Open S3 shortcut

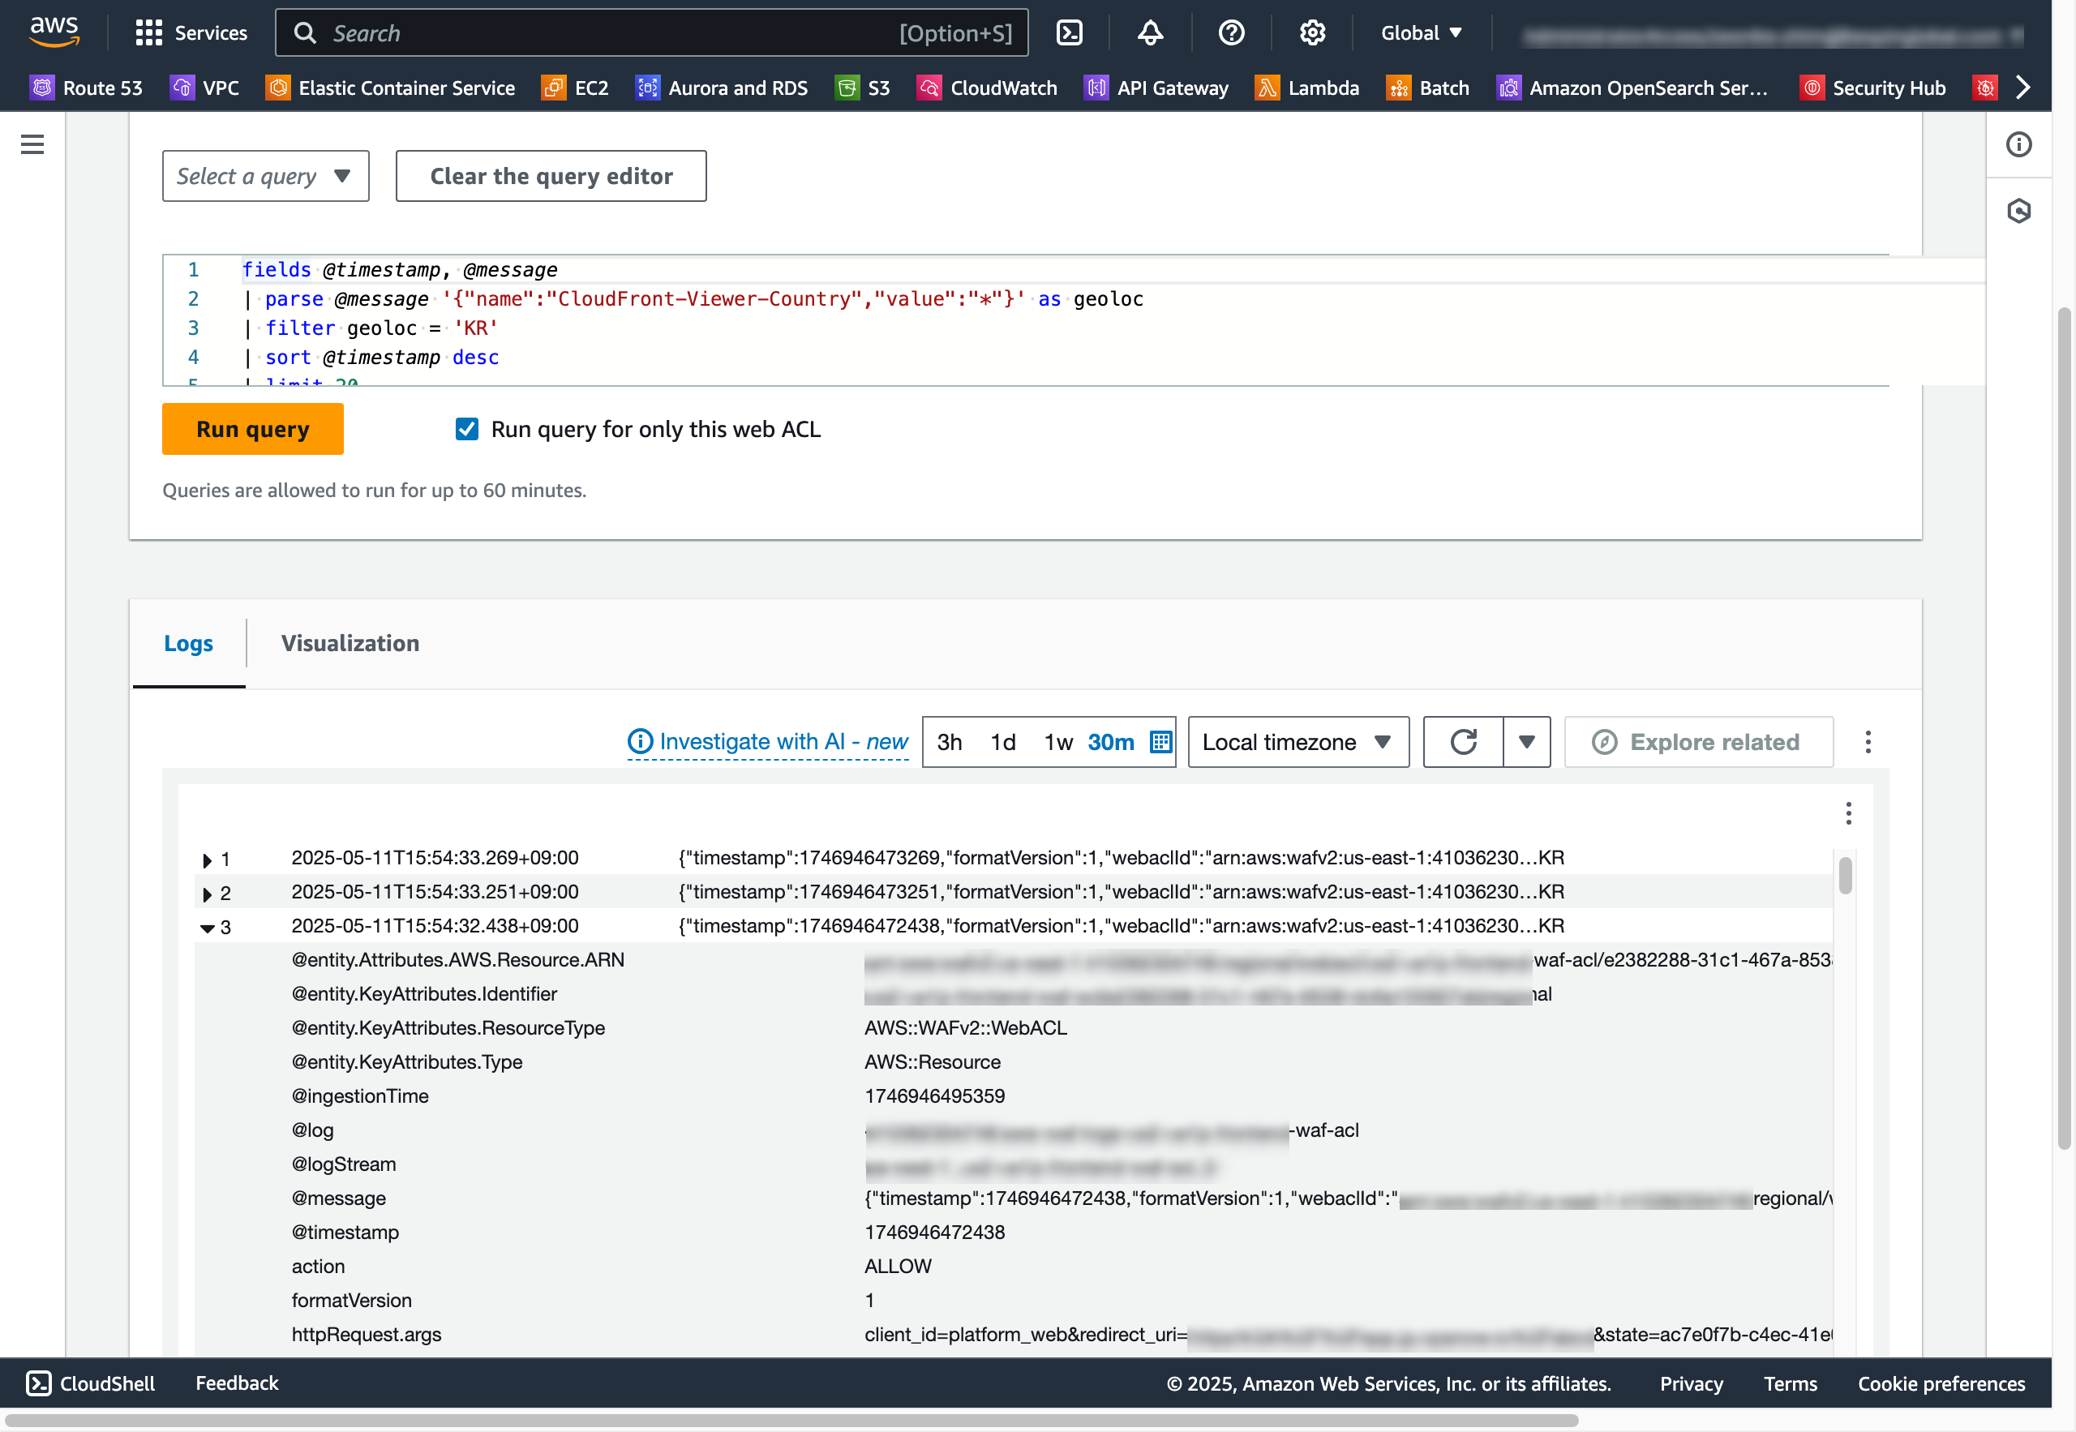coord(862,88)
